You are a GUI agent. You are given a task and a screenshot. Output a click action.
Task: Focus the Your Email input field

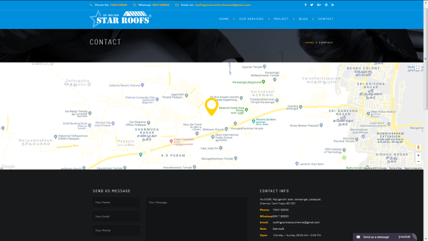pos(116,216)
